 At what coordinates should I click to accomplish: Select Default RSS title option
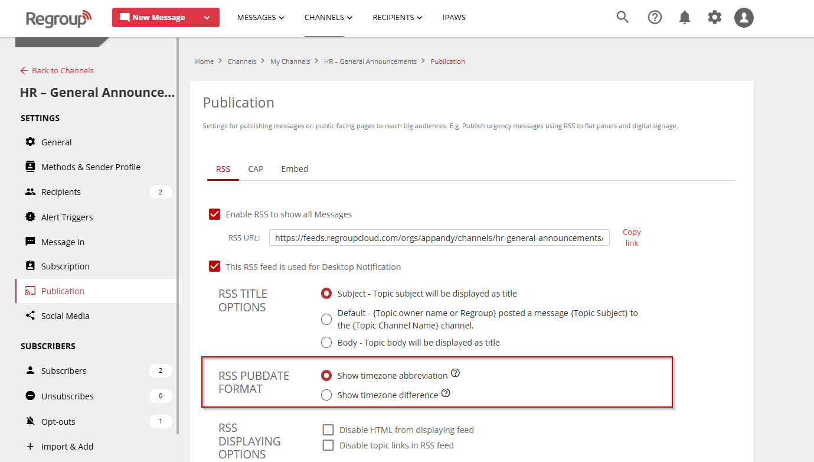click(326, 319)
